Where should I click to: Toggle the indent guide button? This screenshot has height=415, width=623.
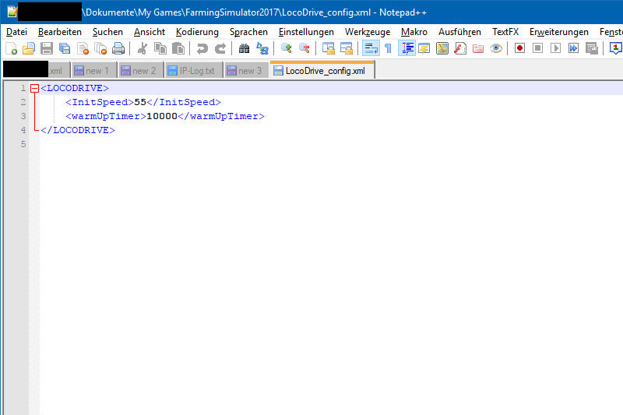tap(406, 48)
